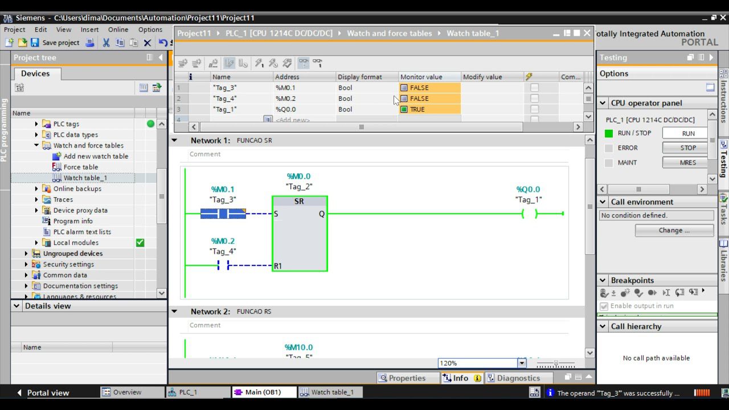Tick the modify checkbox for Tag_1 row
Screen dimensions: 729x410
(534, 109)
